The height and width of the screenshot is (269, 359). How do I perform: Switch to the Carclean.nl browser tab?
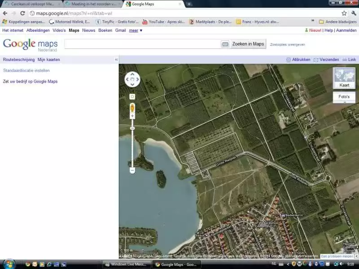click(x=32, y=4)
